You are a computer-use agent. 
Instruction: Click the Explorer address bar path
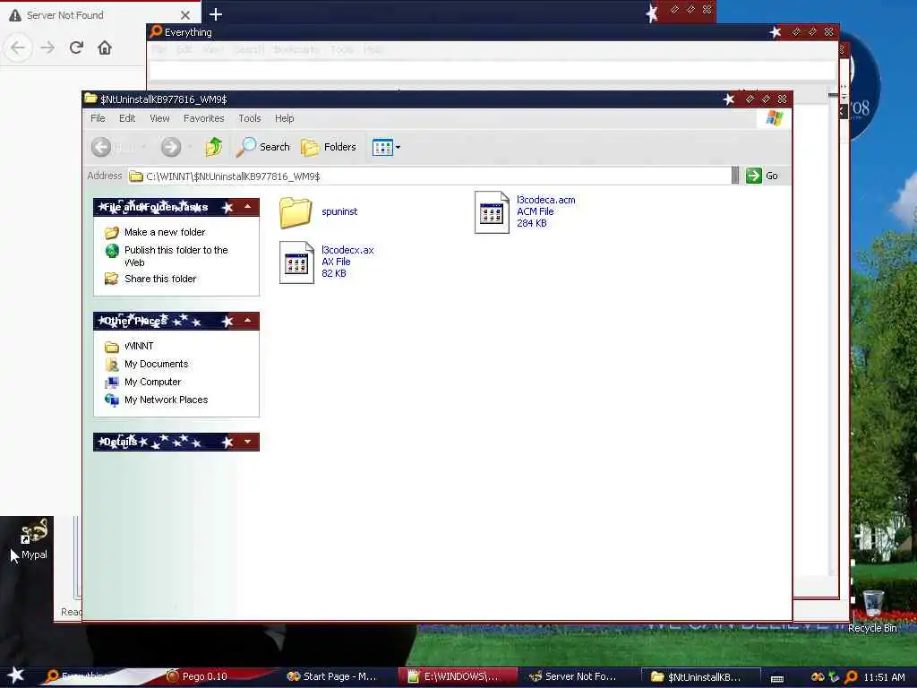[430, 176]
